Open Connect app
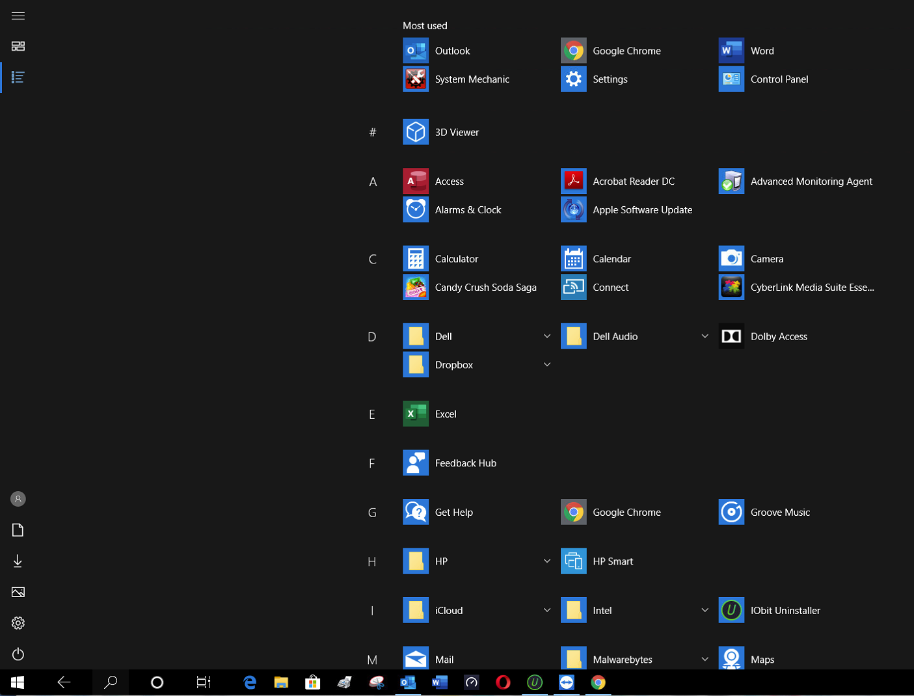This screenshot has height=696, width=914. click(x=634, y=288)
